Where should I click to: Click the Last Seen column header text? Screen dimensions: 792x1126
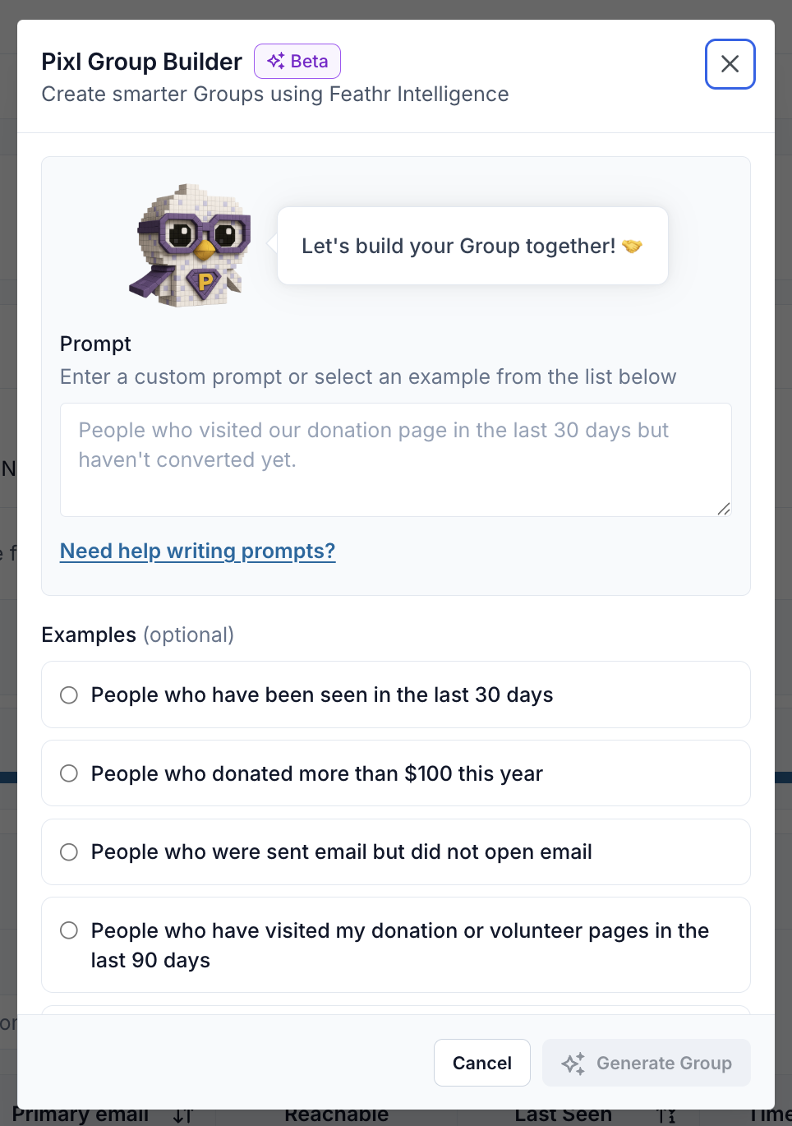click(563, 1115)
